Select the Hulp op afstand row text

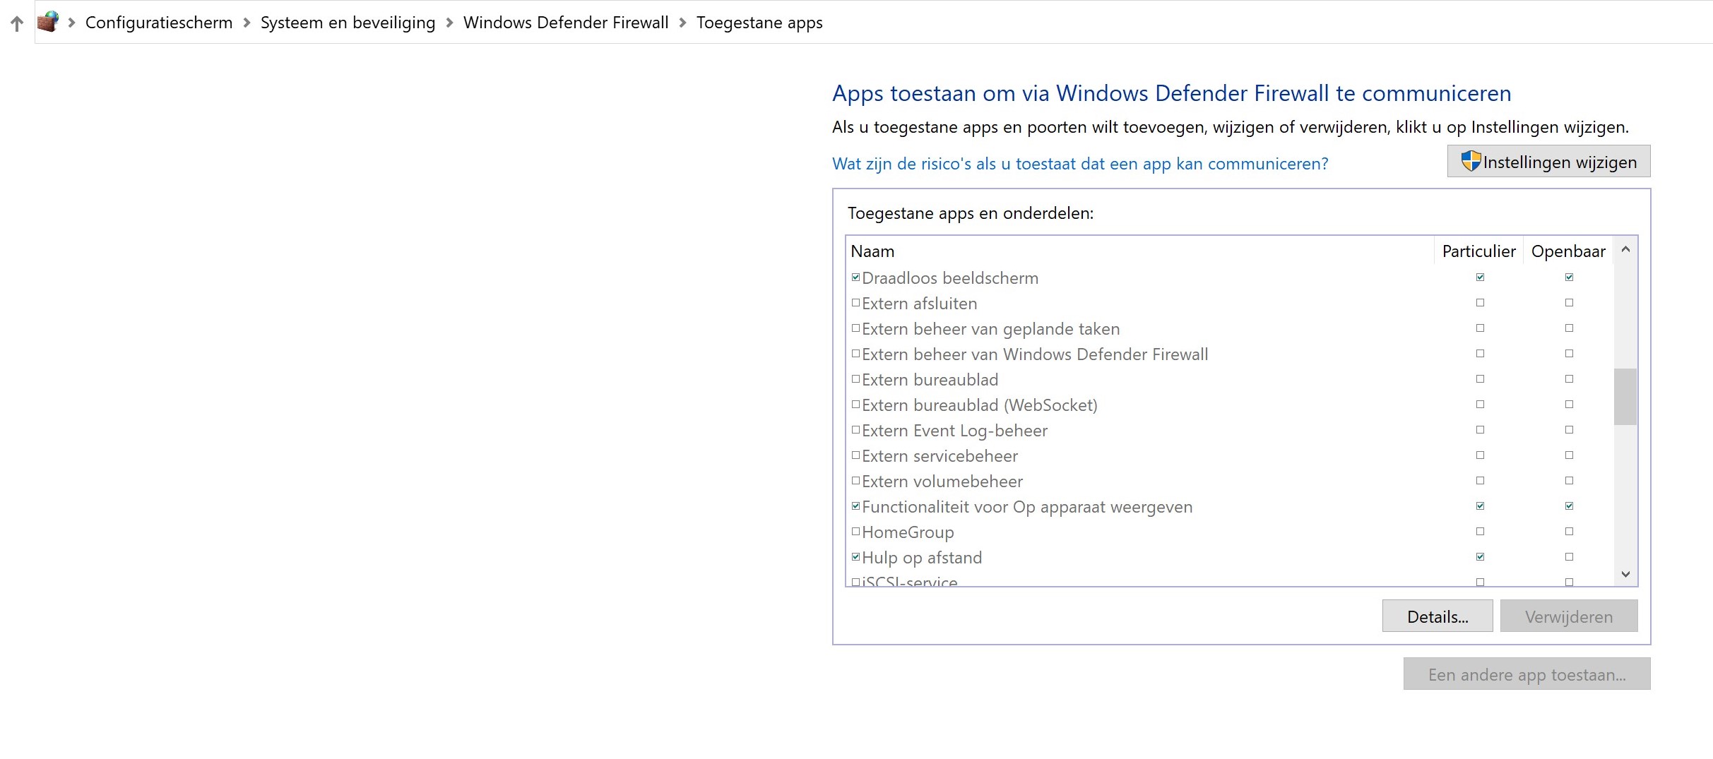tap(922, 558)
